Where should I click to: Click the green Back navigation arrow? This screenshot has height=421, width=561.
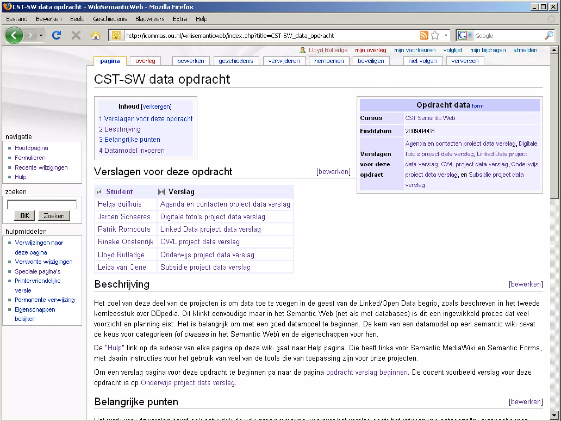pyautogui.click(x=14, y=35)
